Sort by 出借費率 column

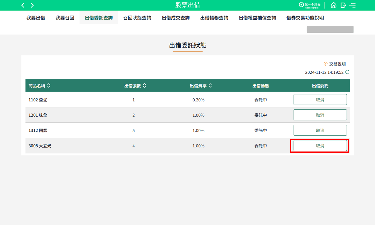click(210, 86)
